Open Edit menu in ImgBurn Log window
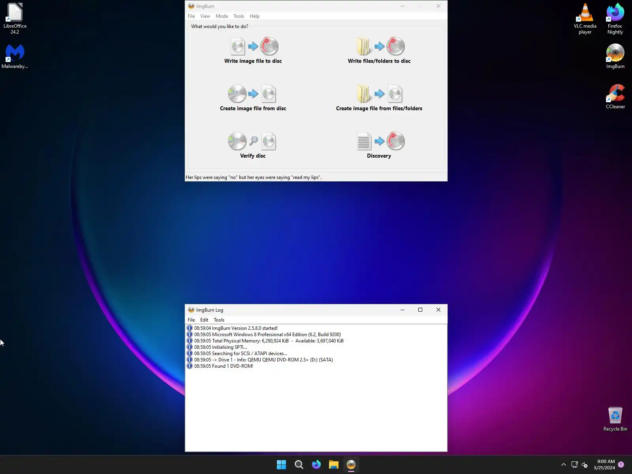 click(x=204, y=320)
